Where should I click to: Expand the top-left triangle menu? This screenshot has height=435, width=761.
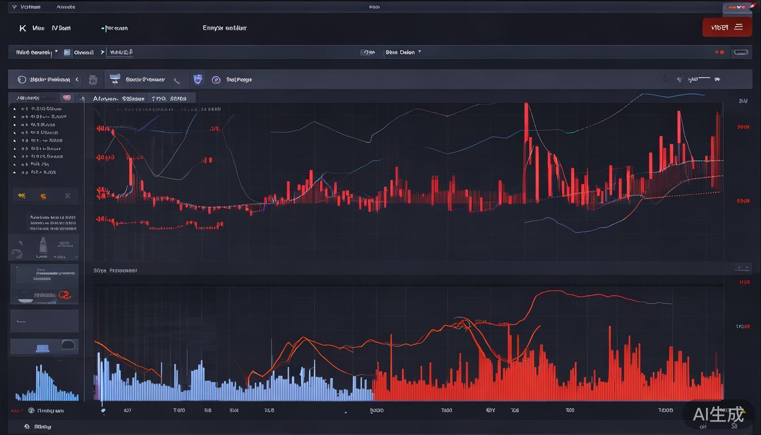coord(14,7)
